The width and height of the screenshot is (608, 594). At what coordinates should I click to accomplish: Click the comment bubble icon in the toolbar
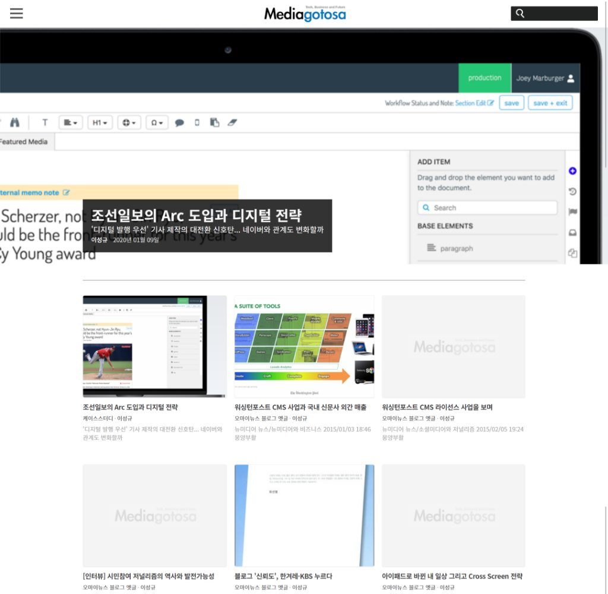179,123
